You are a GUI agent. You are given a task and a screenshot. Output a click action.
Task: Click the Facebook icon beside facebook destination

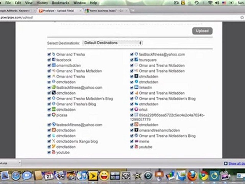point(54,60)
